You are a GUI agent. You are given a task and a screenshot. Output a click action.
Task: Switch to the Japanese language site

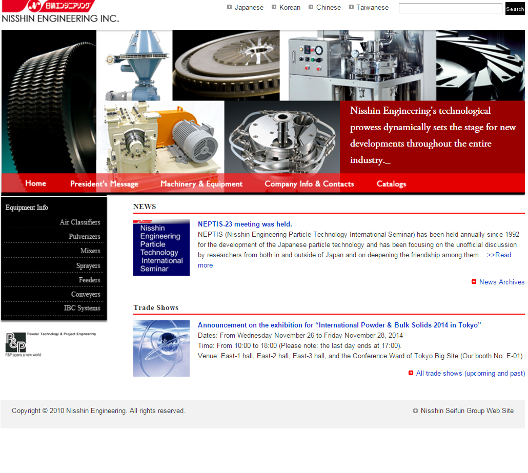click(249, 7)
